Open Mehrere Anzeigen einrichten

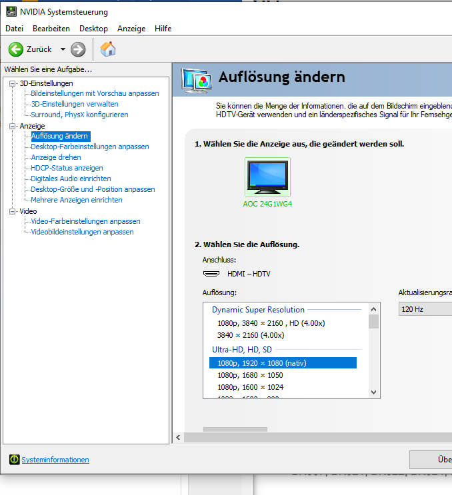[x=77, y=200]
